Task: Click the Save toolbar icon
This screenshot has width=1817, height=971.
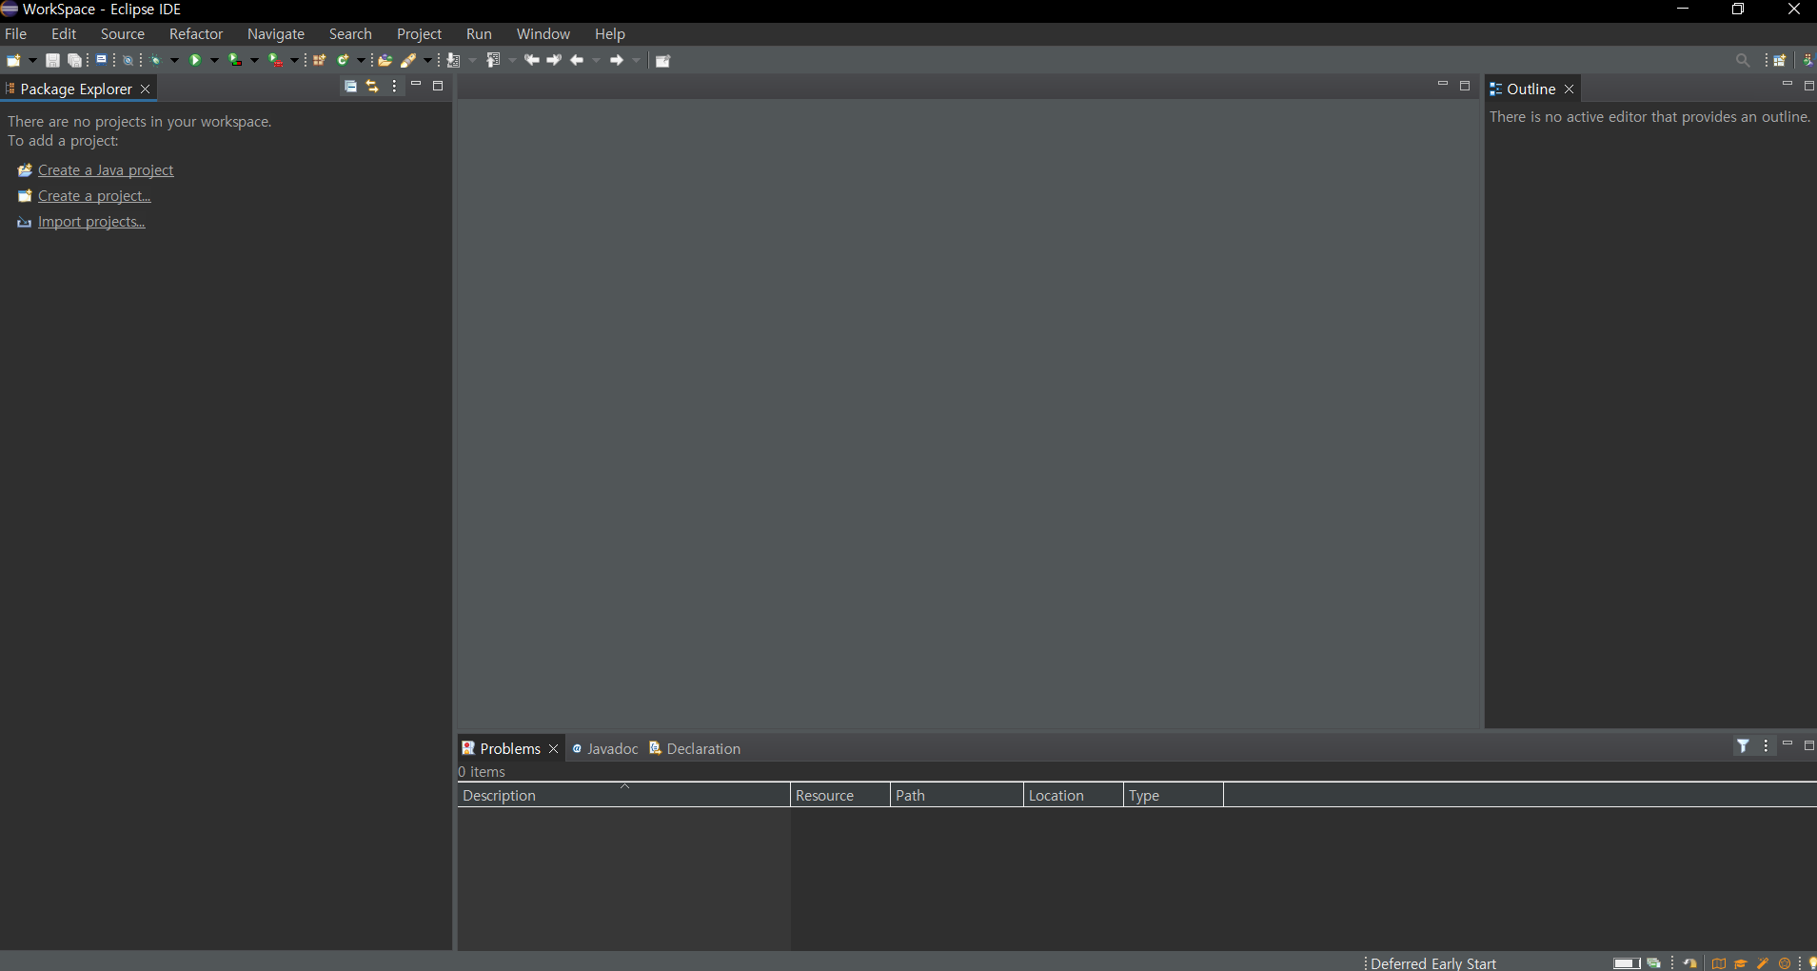Action: [x=52, y=60]
